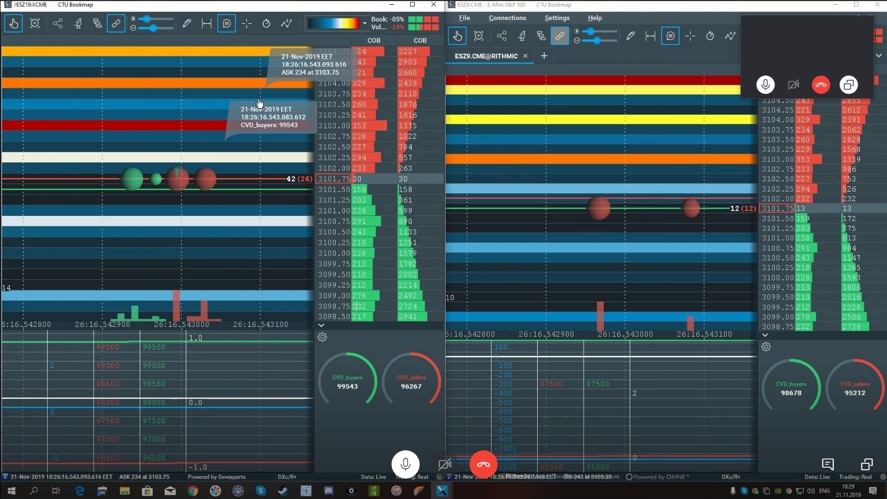This screenshot has height=499, width=887.
Task: Click the share icon in the right window toolbar
Action: pyautogui.click(x=501, y=36)
